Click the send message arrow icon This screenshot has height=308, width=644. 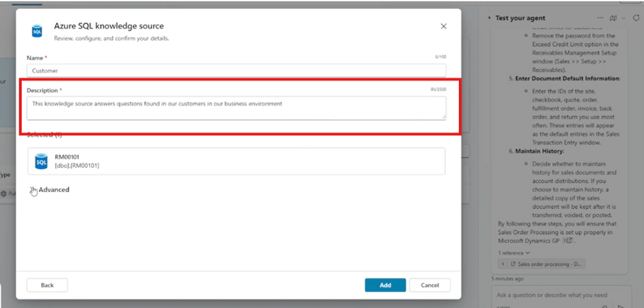620,306
